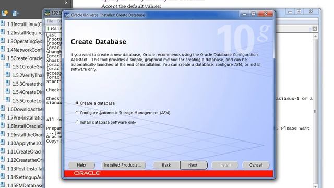The width and height of the screenshot is (334, 188).
Task: Open File menu in terminal window
Action: [50, 21]
